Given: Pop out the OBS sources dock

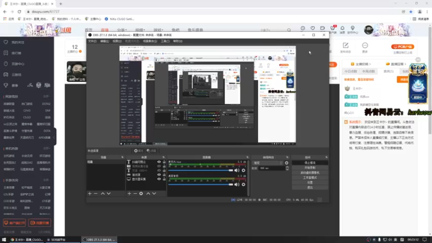Looking at the screenshot, I should coord(164,157).
